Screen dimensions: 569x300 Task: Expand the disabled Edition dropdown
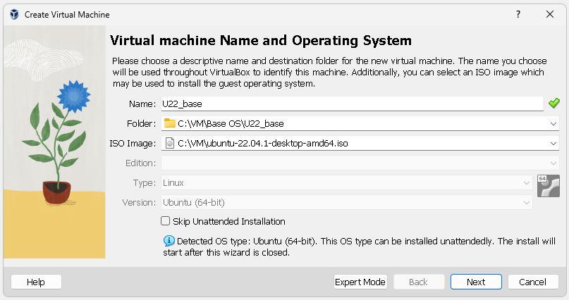pos(553,163)
